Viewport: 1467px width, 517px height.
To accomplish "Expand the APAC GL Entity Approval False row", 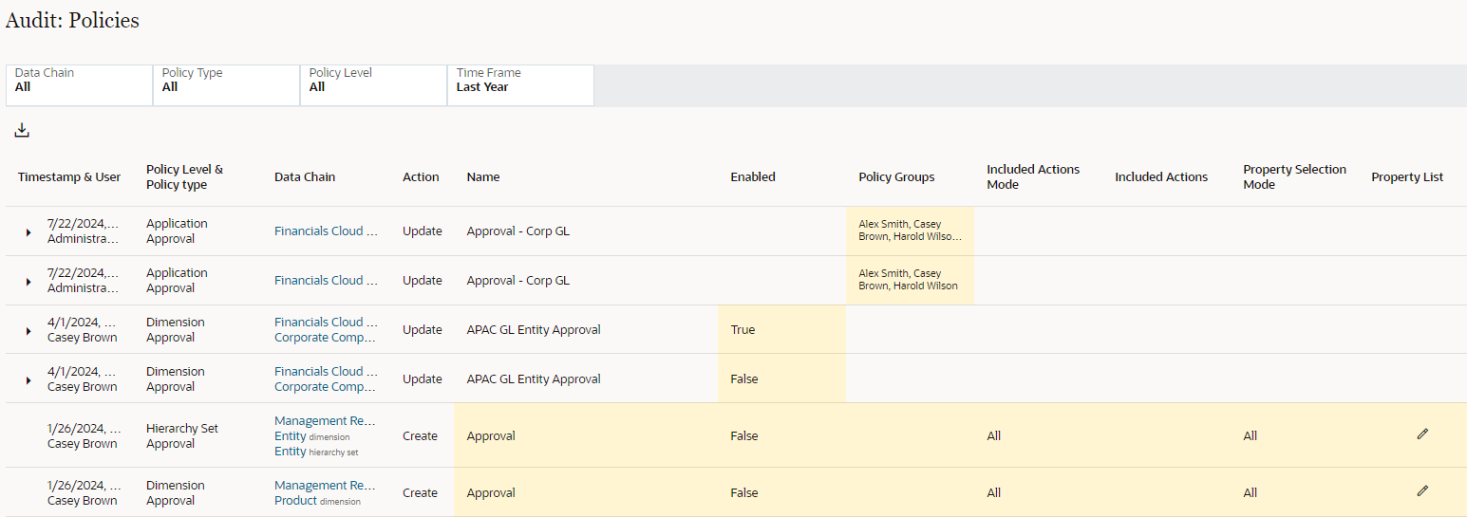I will pyautogui.click(x=28, y=380).
